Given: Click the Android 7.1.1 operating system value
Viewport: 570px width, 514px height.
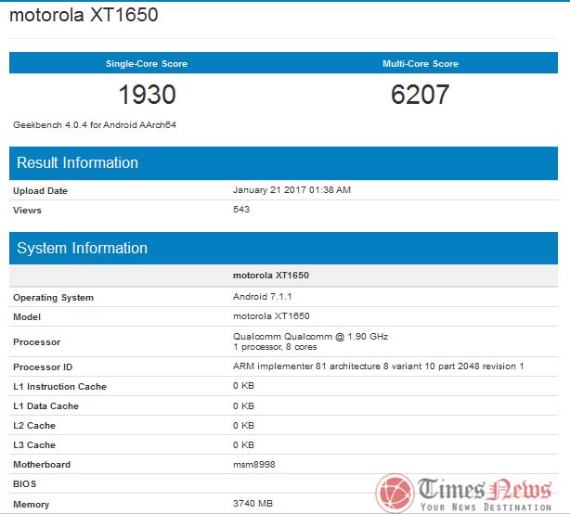Looking at the screenshot, I should pos(263,297).
